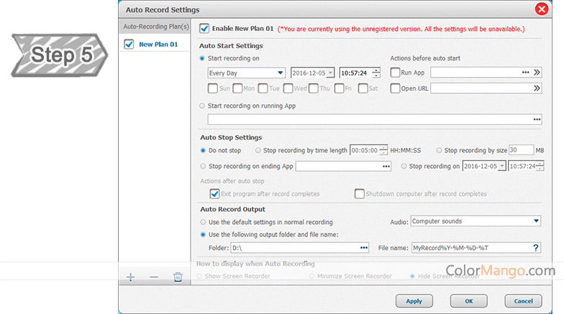Choose Stop recording by time length

pos(258,150)
